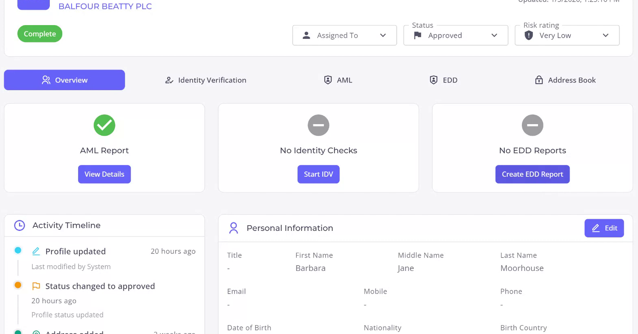Open the Assigned To dropdown
Viewport: 638px width, 334px height.
345,36
